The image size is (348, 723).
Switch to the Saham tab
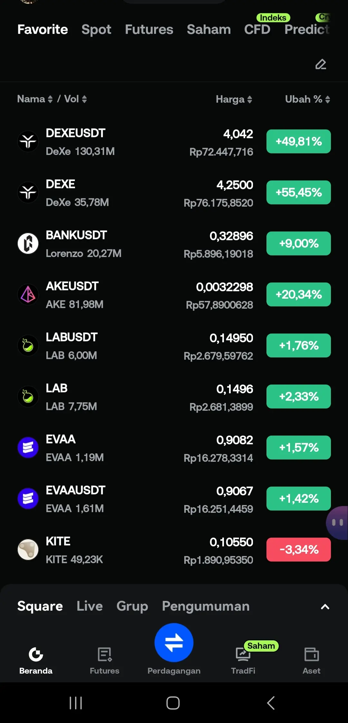[x=209, y=29]
